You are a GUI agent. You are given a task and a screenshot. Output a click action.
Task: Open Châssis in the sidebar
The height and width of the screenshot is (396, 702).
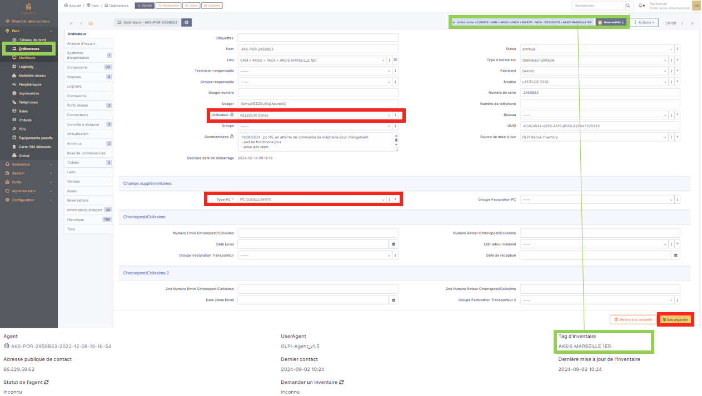tap(25, 120)
